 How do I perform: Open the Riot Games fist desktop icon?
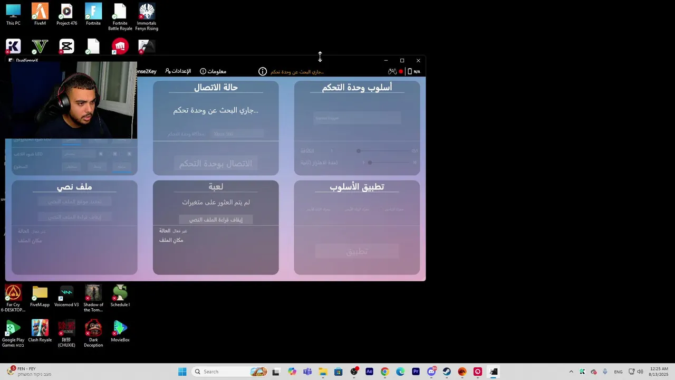point(120,46)
